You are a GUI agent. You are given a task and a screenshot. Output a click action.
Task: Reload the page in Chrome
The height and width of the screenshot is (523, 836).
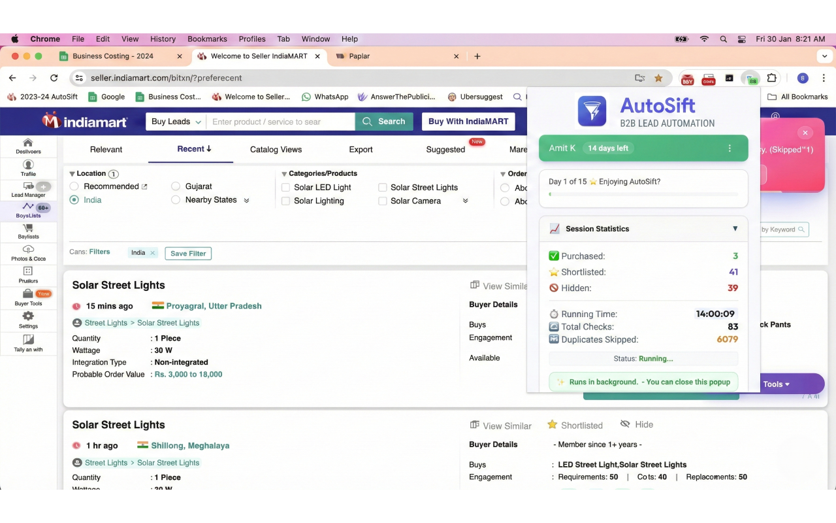point(54,78)
